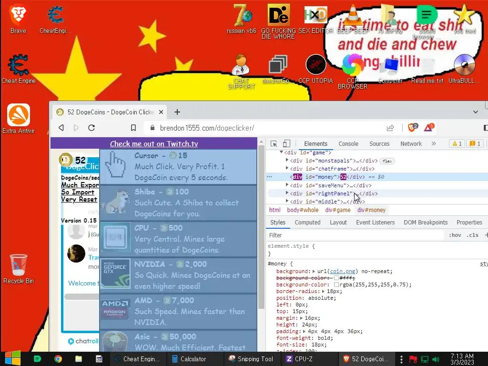
Task: Click the coin.png link in styles
Action: [x=344, y=271]
